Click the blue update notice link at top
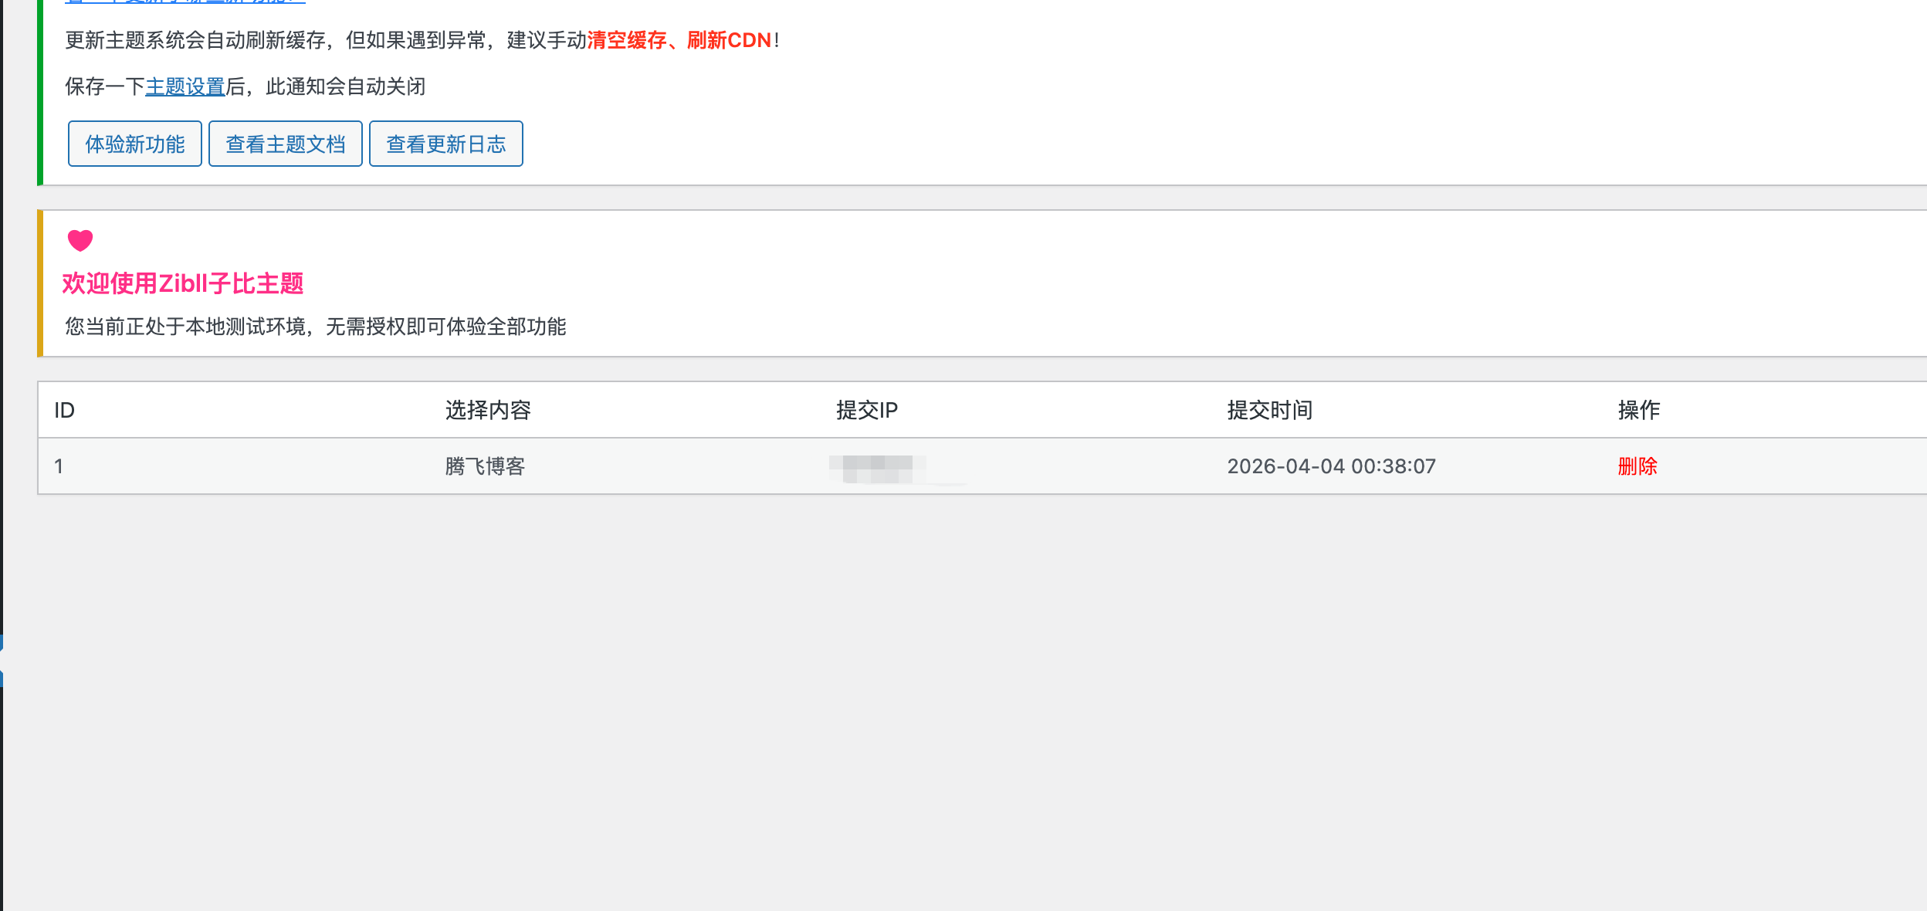Screen dimensions: 1927x911 pyautogui.click(x=185, y=2)
